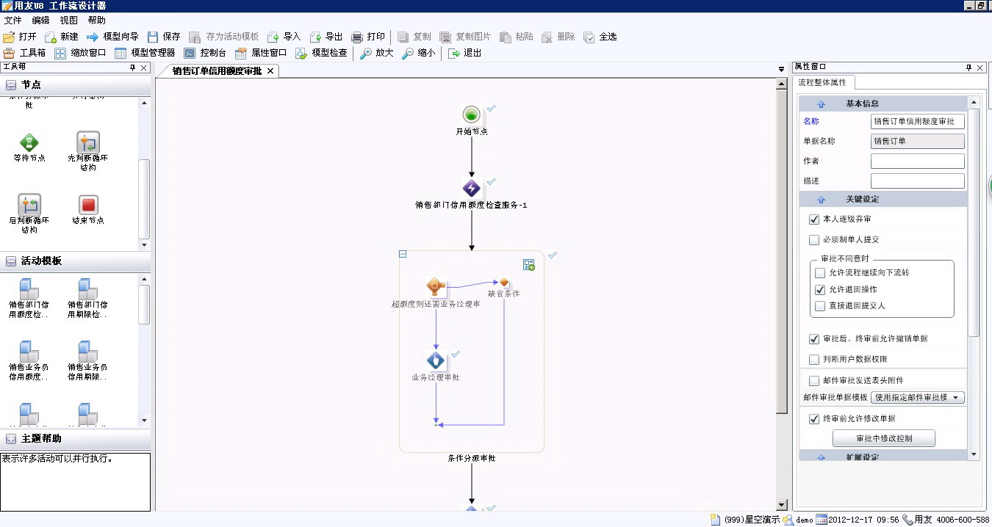Collapse the 条件分派审批 group box

pos(403,254)
